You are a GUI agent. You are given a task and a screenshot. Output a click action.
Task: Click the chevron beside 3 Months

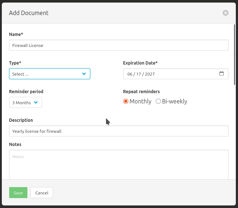pos(36,102)
